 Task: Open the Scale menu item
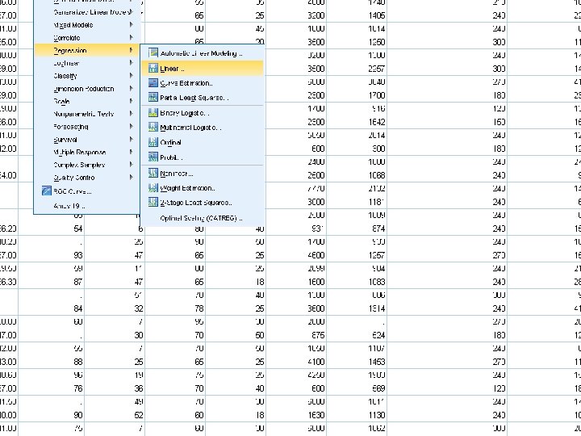pos(86,101)
